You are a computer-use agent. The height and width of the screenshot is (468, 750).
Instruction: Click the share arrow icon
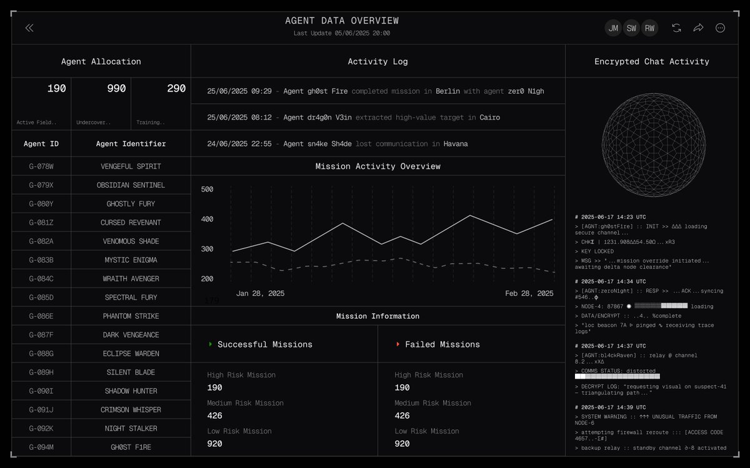point(698,28)
